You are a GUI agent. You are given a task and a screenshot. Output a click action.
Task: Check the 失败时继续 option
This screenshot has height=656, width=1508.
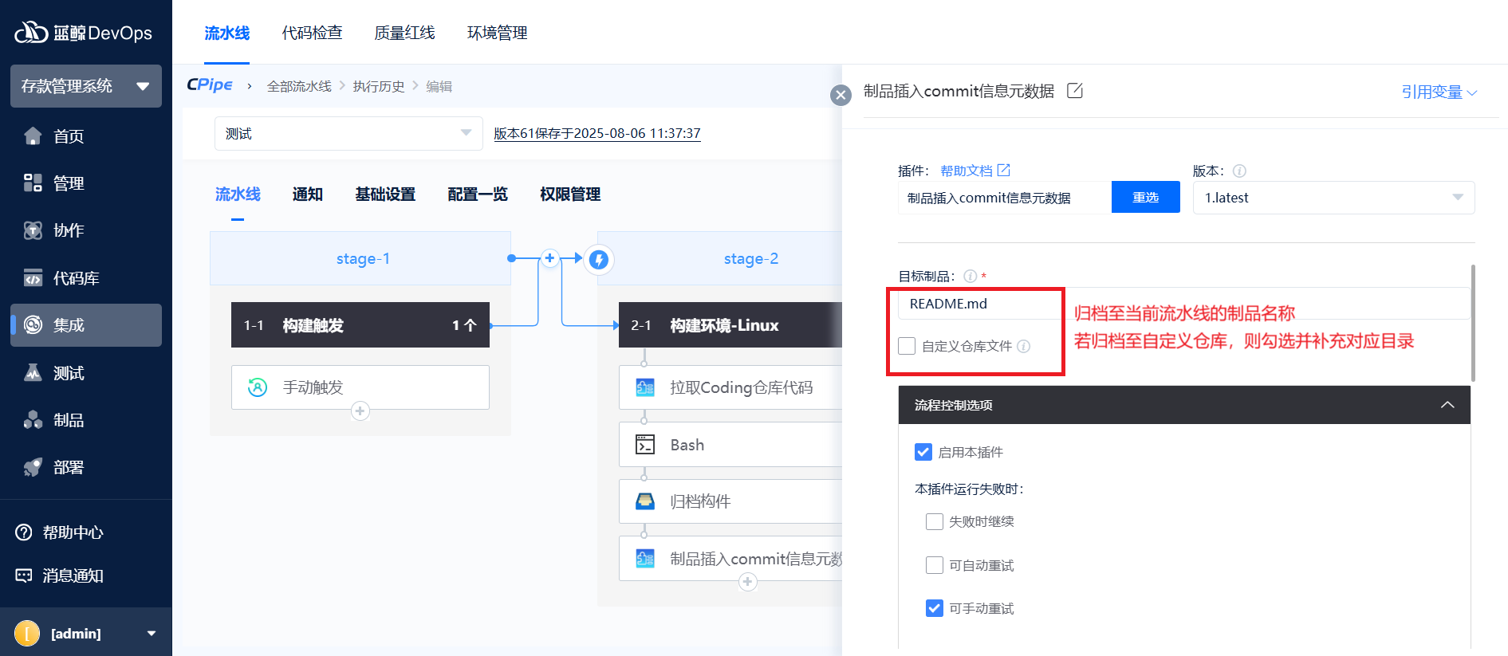point(935,522)
